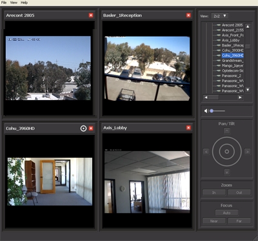The width and height of the screenshot is (258, 241).
Task: Tilt camera up with the Pan/Tilt up arrow
Action: [x=227, y=131]
